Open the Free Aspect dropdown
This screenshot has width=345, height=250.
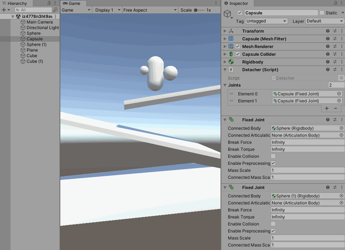pos(150,10)
